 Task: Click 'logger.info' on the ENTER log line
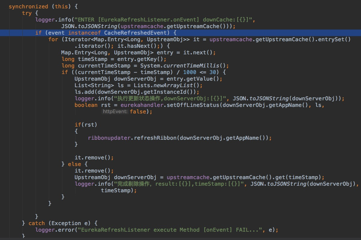click(x=53, y=19)
